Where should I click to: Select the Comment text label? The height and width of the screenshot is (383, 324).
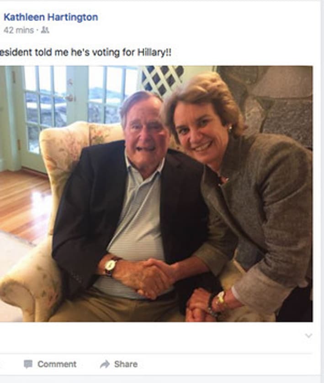point(57,364)
